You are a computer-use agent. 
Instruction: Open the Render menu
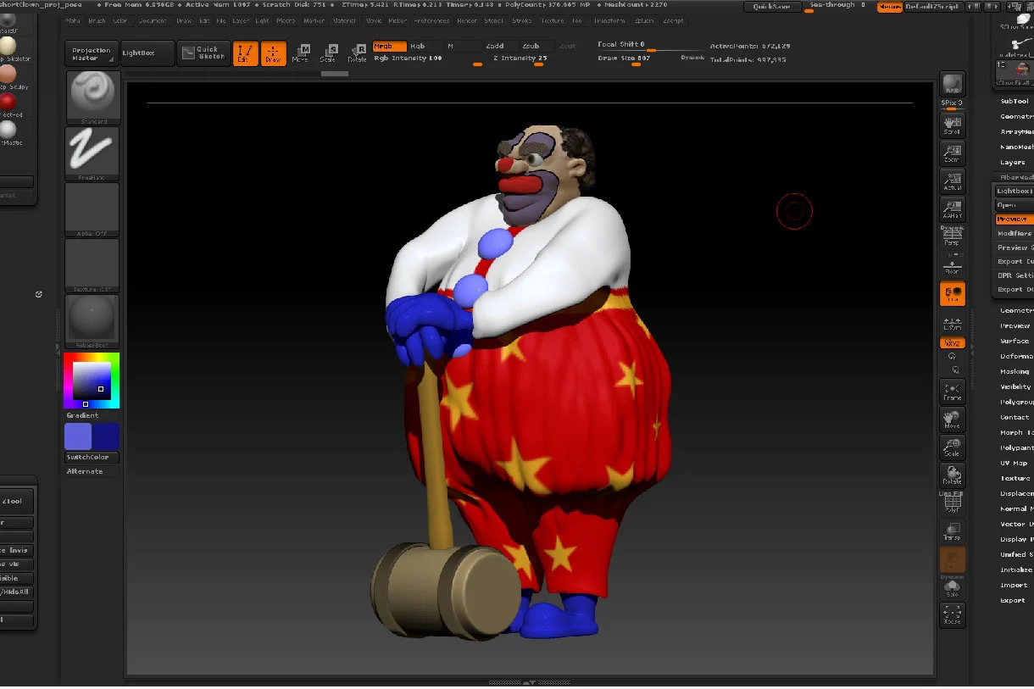(467, 20)
